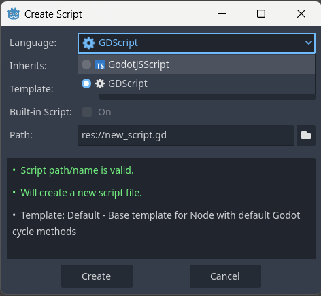This screenshot has width=321, height=296.
Task: Click the Inherits label
Action: click(x=28, y=66)
